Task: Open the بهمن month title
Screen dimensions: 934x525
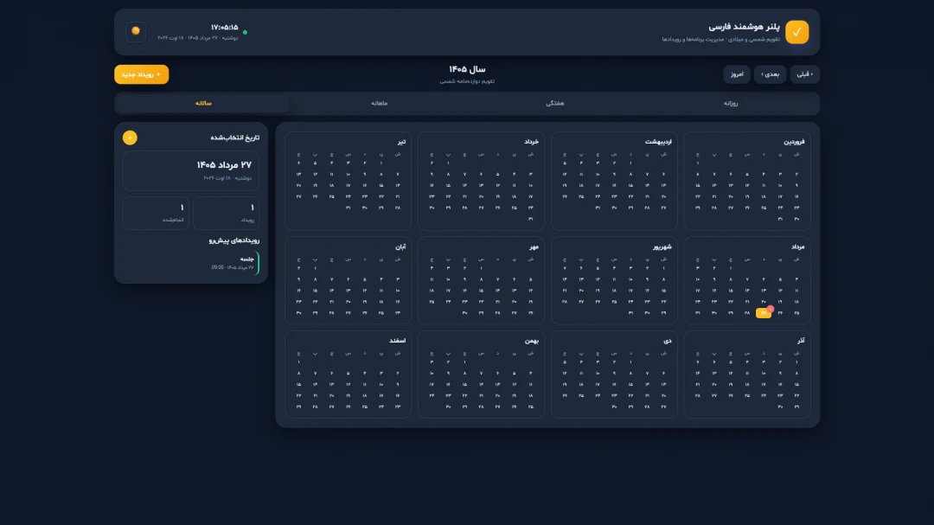Action: tap(532, 341)
